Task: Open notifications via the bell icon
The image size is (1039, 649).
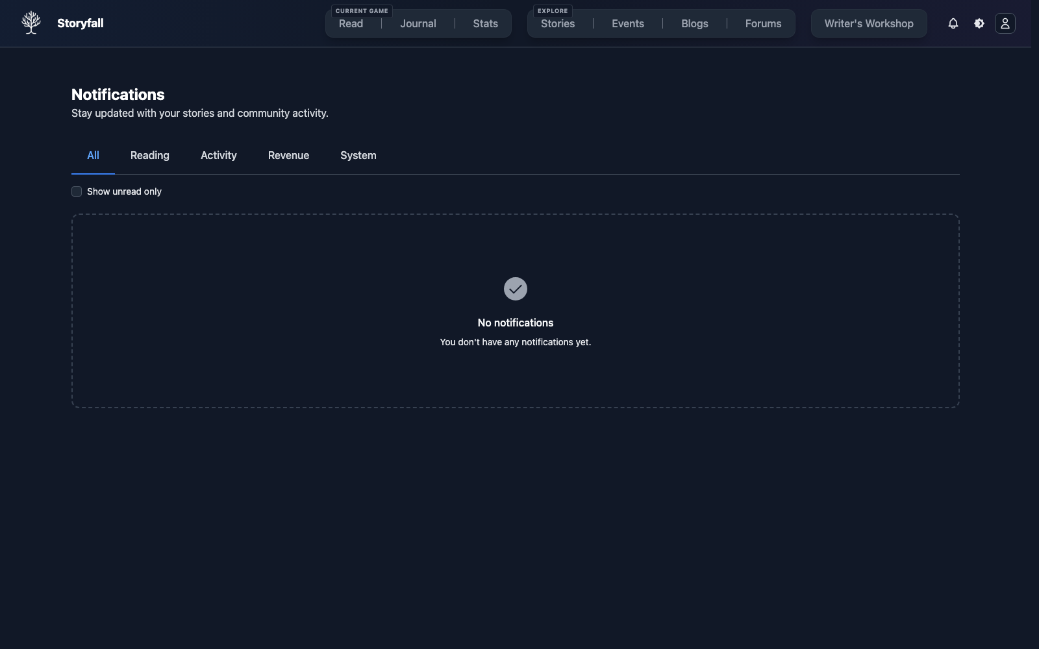Action: click(x=953, y=23)
